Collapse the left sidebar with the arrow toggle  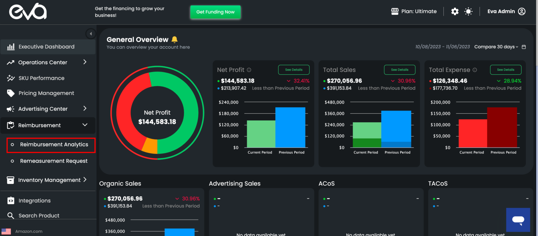click(x=91, y=34)
